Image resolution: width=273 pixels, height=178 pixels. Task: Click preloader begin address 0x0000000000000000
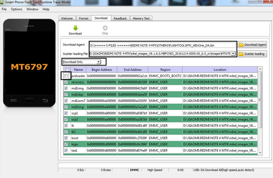[x=101, y=76]
